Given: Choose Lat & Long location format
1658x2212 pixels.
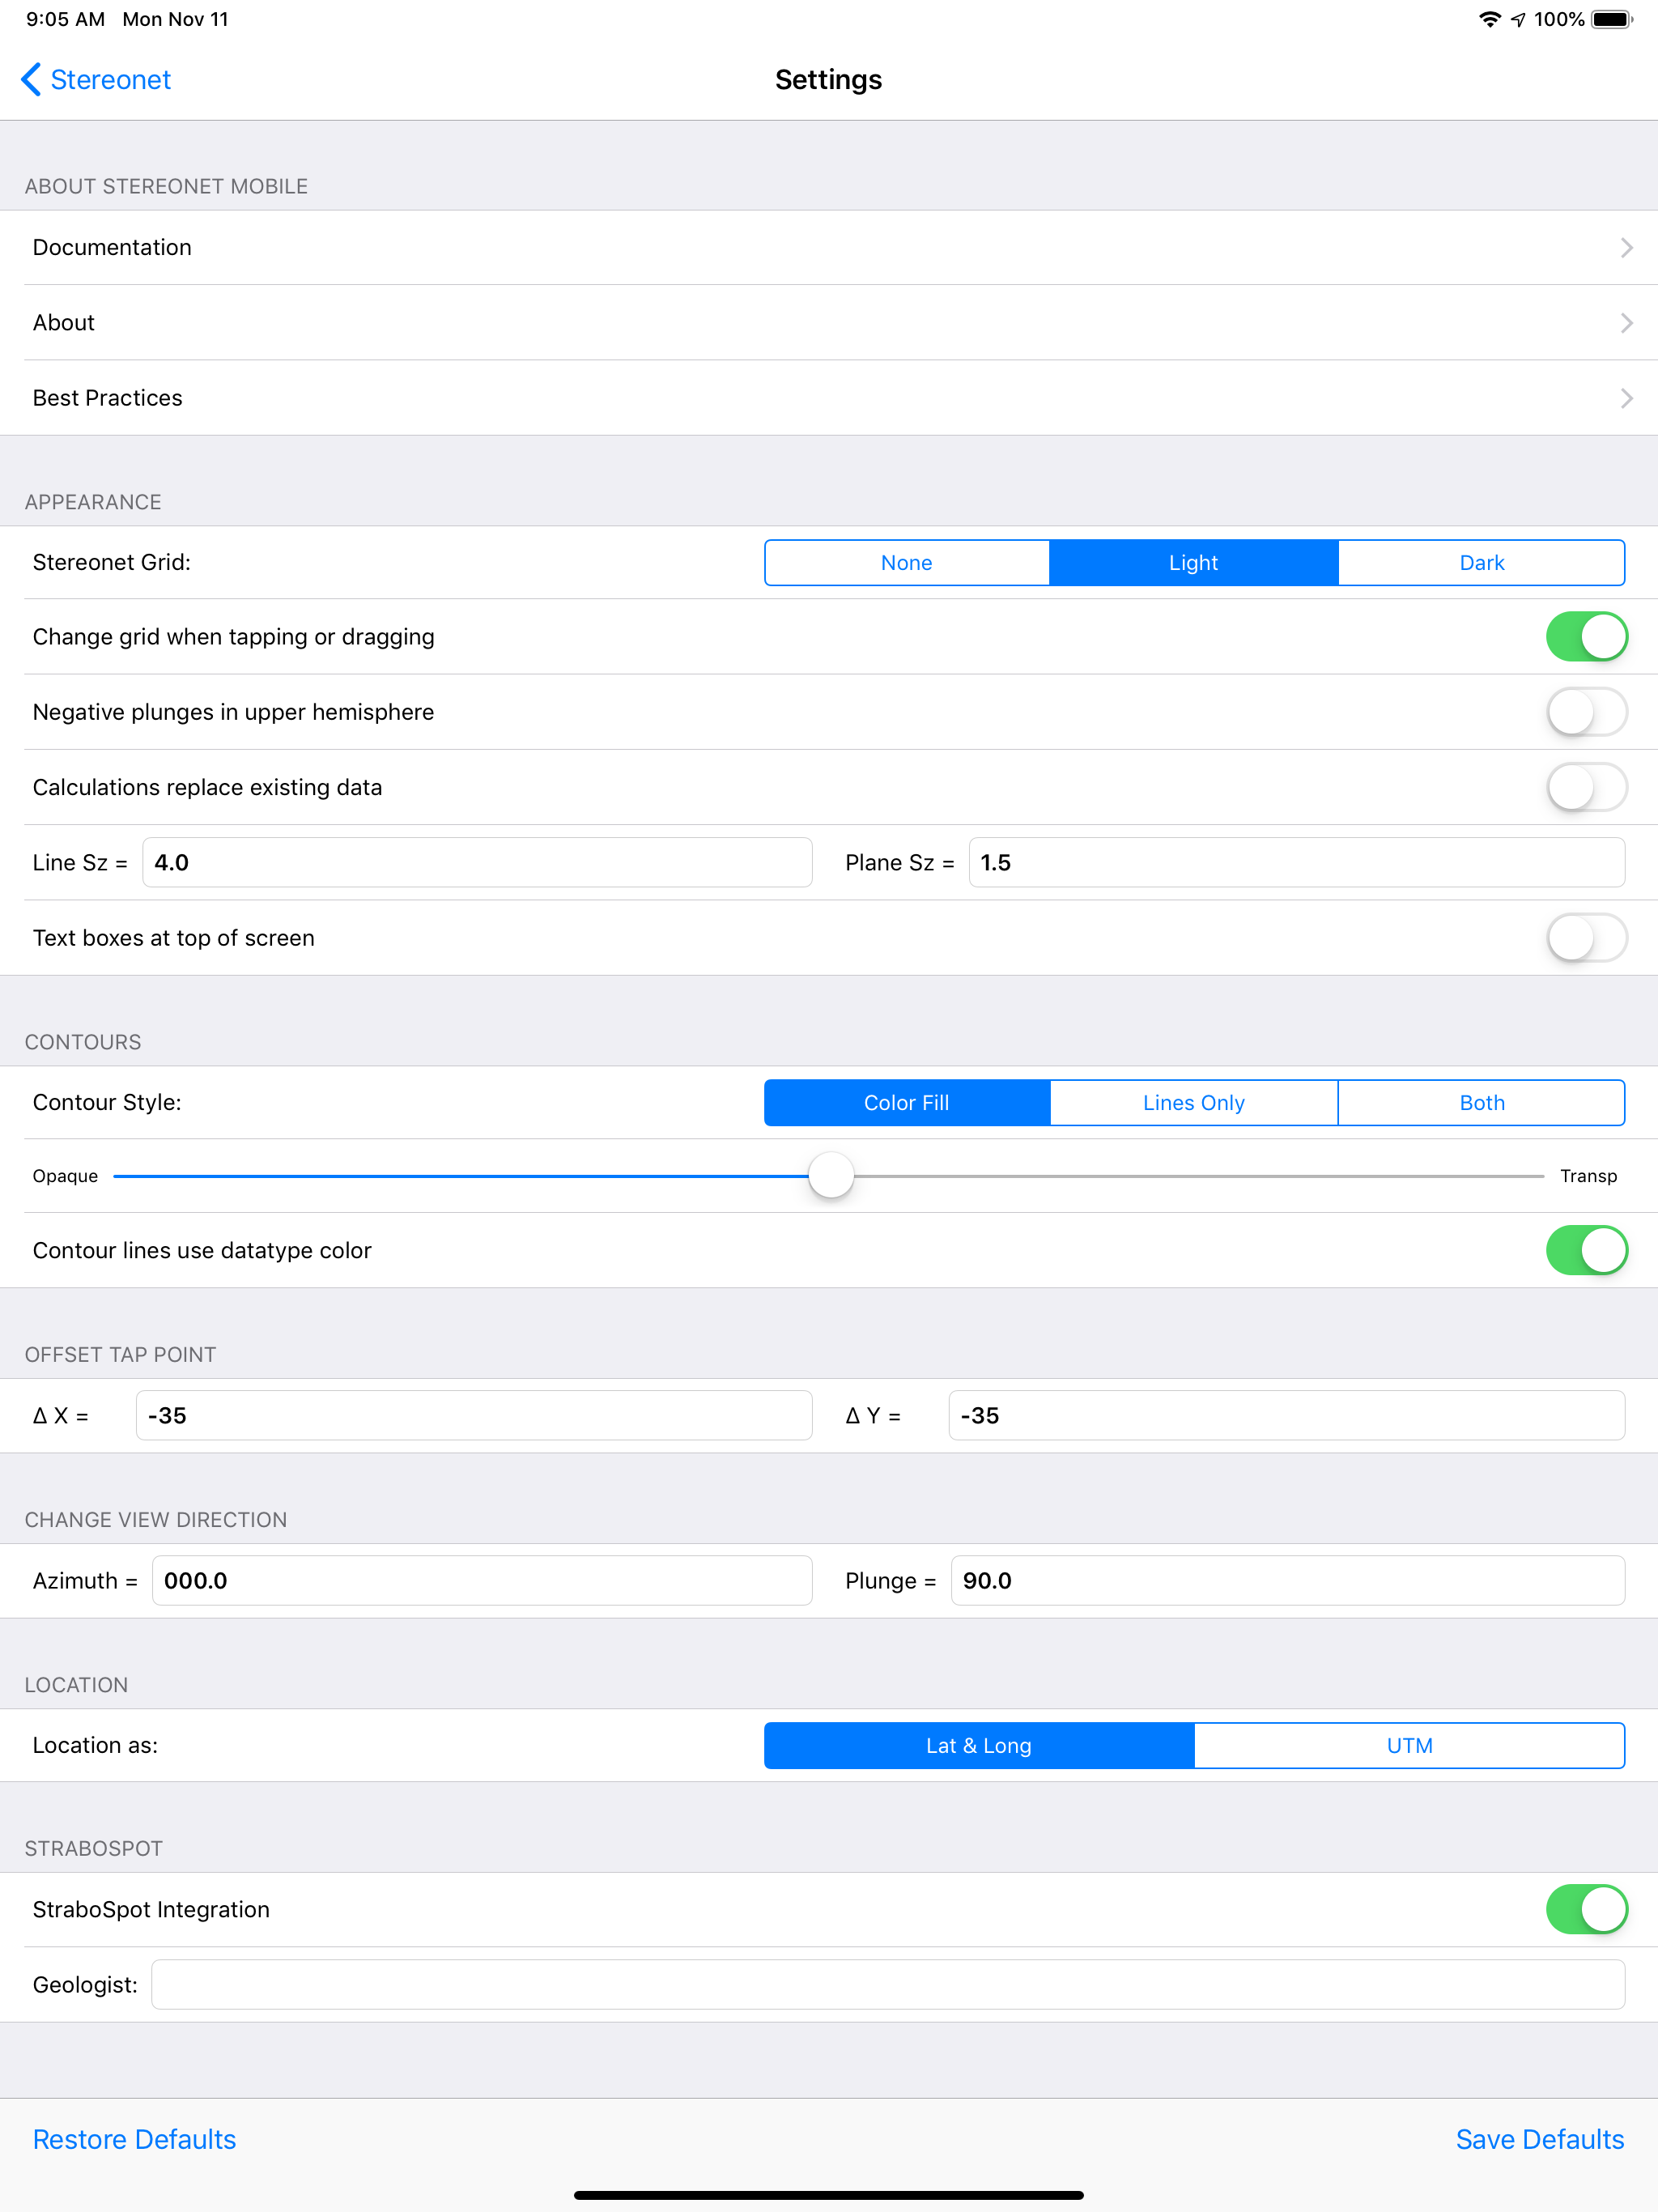Looking at the screenshot, I should 979,1745.
